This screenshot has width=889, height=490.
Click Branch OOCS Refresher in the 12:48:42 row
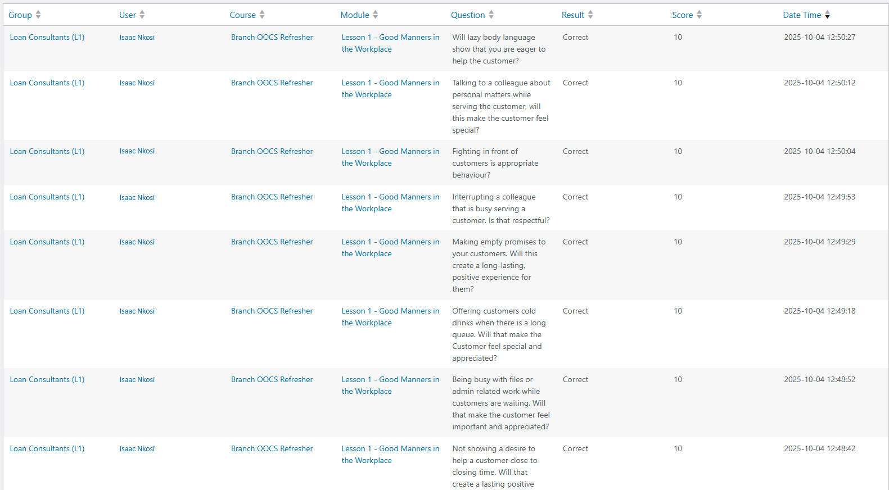click(x=272, y=449)
